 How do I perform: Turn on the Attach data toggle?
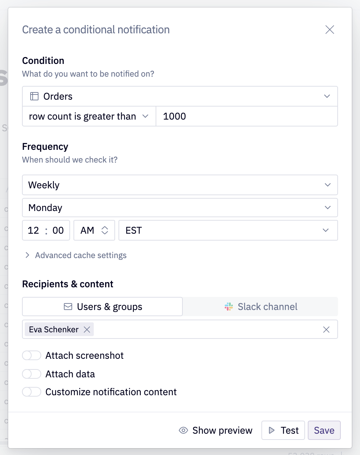pos(32,374)
